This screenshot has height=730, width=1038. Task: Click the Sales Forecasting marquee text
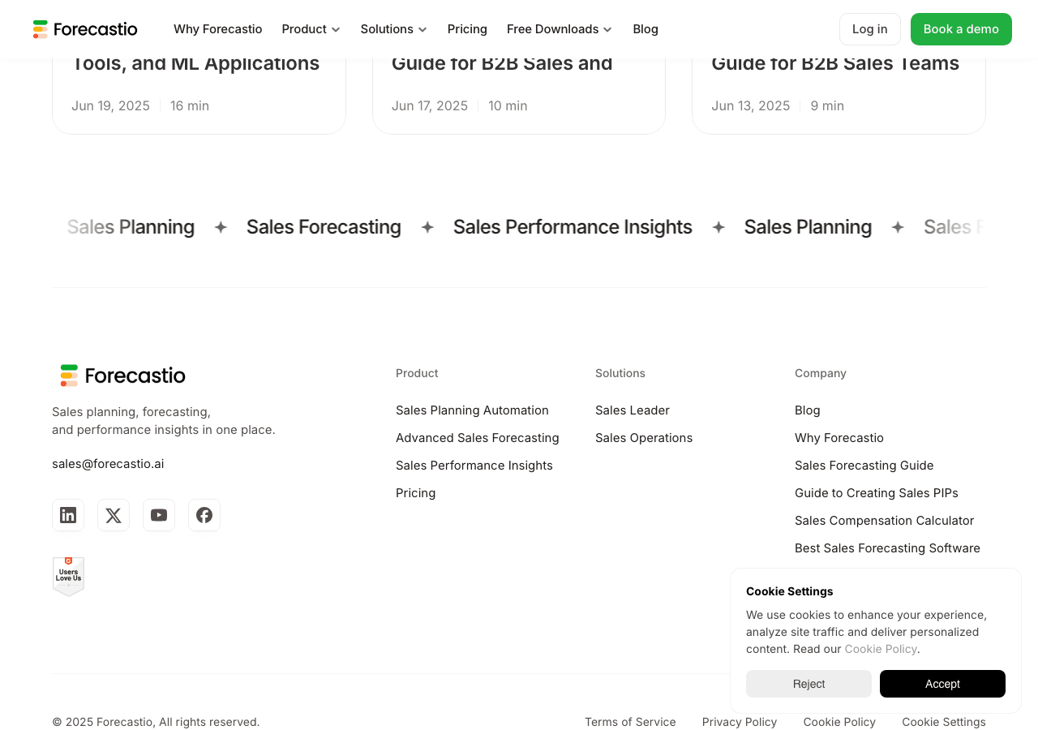[x=324, y=227]
